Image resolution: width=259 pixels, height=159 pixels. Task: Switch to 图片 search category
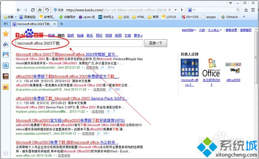[99, 36]
